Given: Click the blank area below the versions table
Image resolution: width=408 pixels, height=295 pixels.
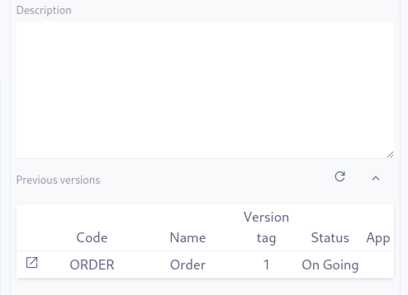Looking at the screenshot, I should coord(205,287).
